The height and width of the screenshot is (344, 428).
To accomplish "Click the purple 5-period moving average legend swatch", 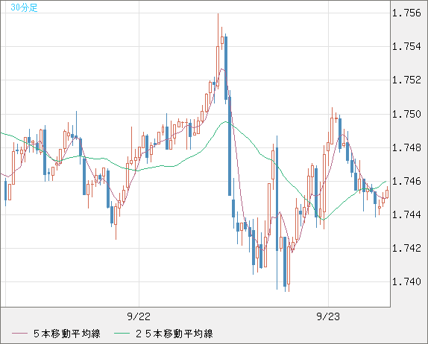I will pos(19,334).
